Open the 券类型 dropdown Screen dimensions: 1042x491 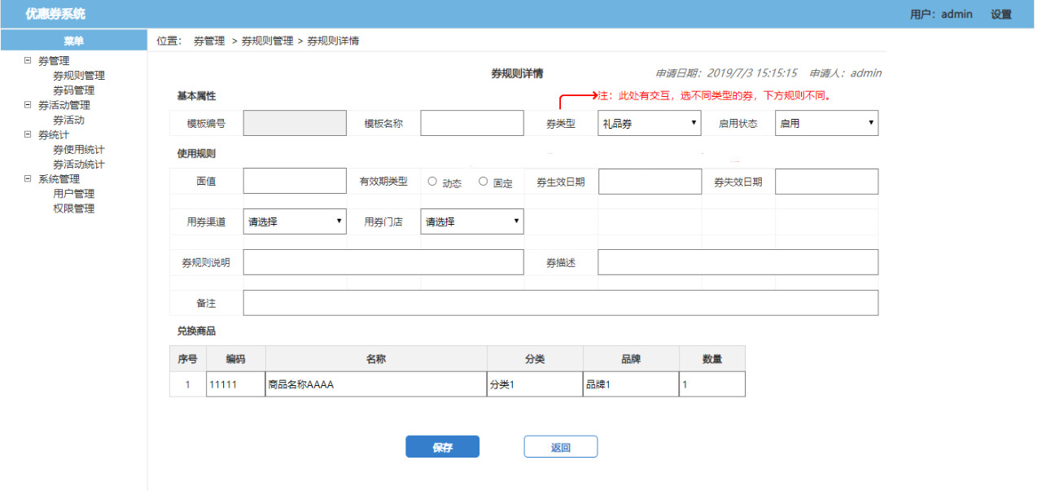(649, 124)
